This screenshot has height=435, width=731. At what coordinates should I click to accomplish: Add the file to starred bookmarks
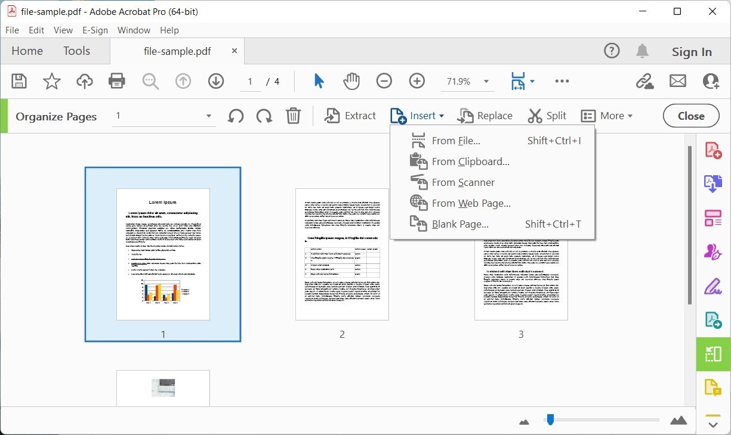pos(52,82)
